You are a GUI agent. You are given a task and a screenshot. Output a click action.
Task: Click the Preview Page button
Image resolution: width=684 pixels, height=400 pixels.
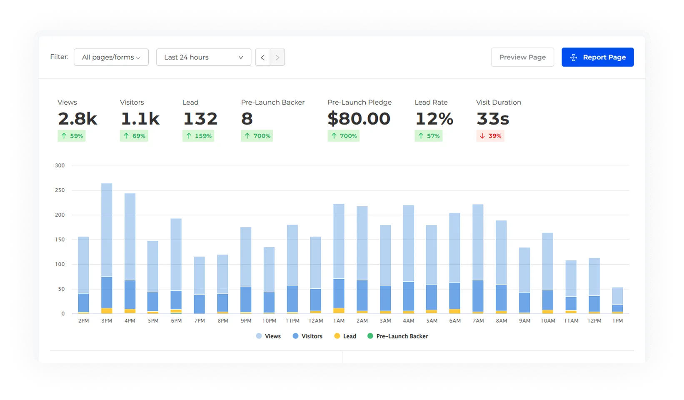coord(522,57)
